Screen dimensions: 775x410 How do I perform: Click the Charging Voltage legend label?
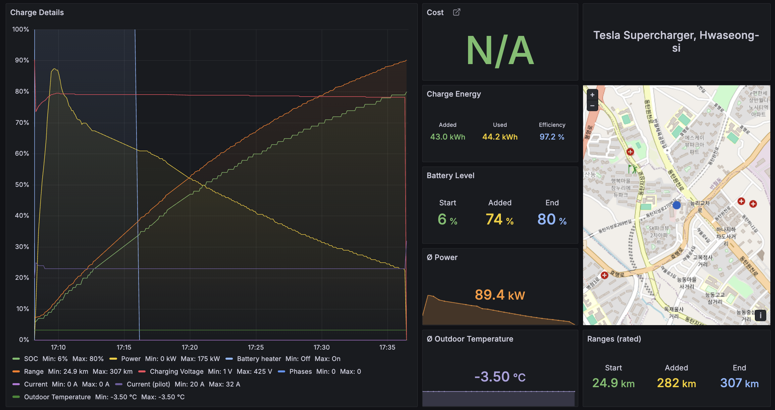[x=176, y=371]
